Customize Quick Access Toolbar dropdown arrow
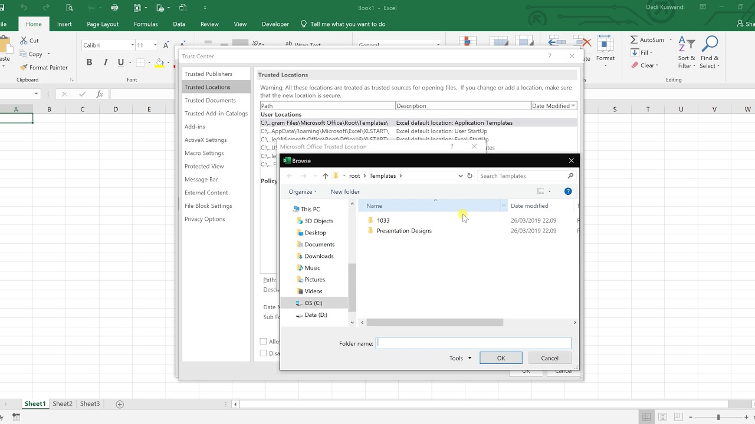 pyautogui.click(x=205, y=8)
